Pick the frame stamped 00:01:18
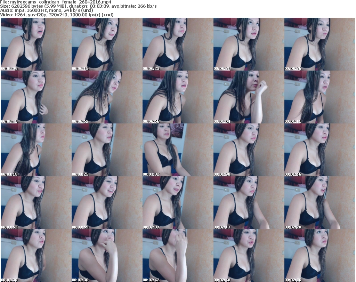 click(36, 150)
